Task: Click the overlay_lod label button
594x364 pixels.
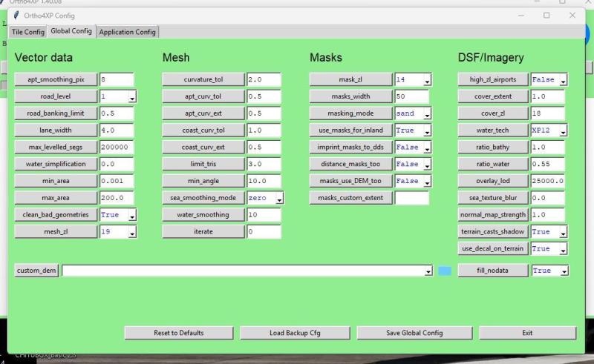Action: coord(493,181)
